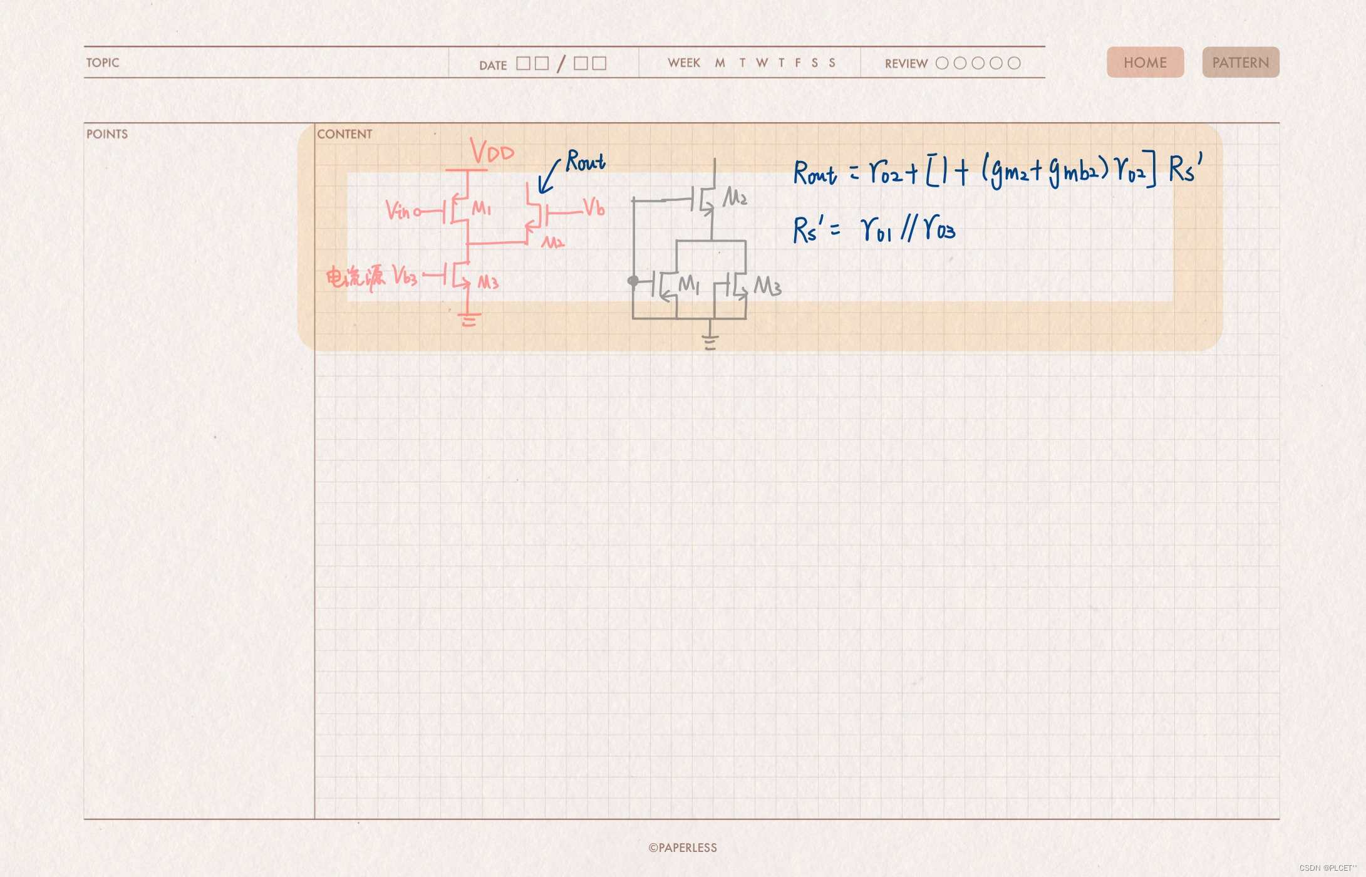This screenshot has height=877, width=1366.
Task: Click the red Vin input label
Action: pyautogui.click(x=398, y=210)
